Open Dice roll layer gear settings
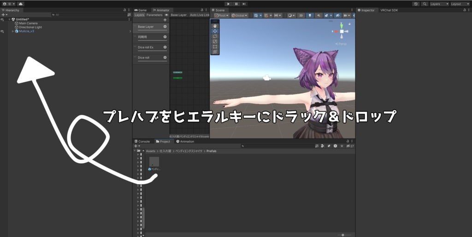This screenshot has height=237, width=472. pos(165,58)
